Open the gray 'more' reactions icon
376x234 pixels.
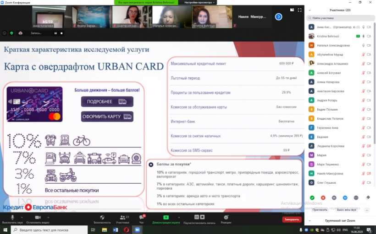[356, 198]
